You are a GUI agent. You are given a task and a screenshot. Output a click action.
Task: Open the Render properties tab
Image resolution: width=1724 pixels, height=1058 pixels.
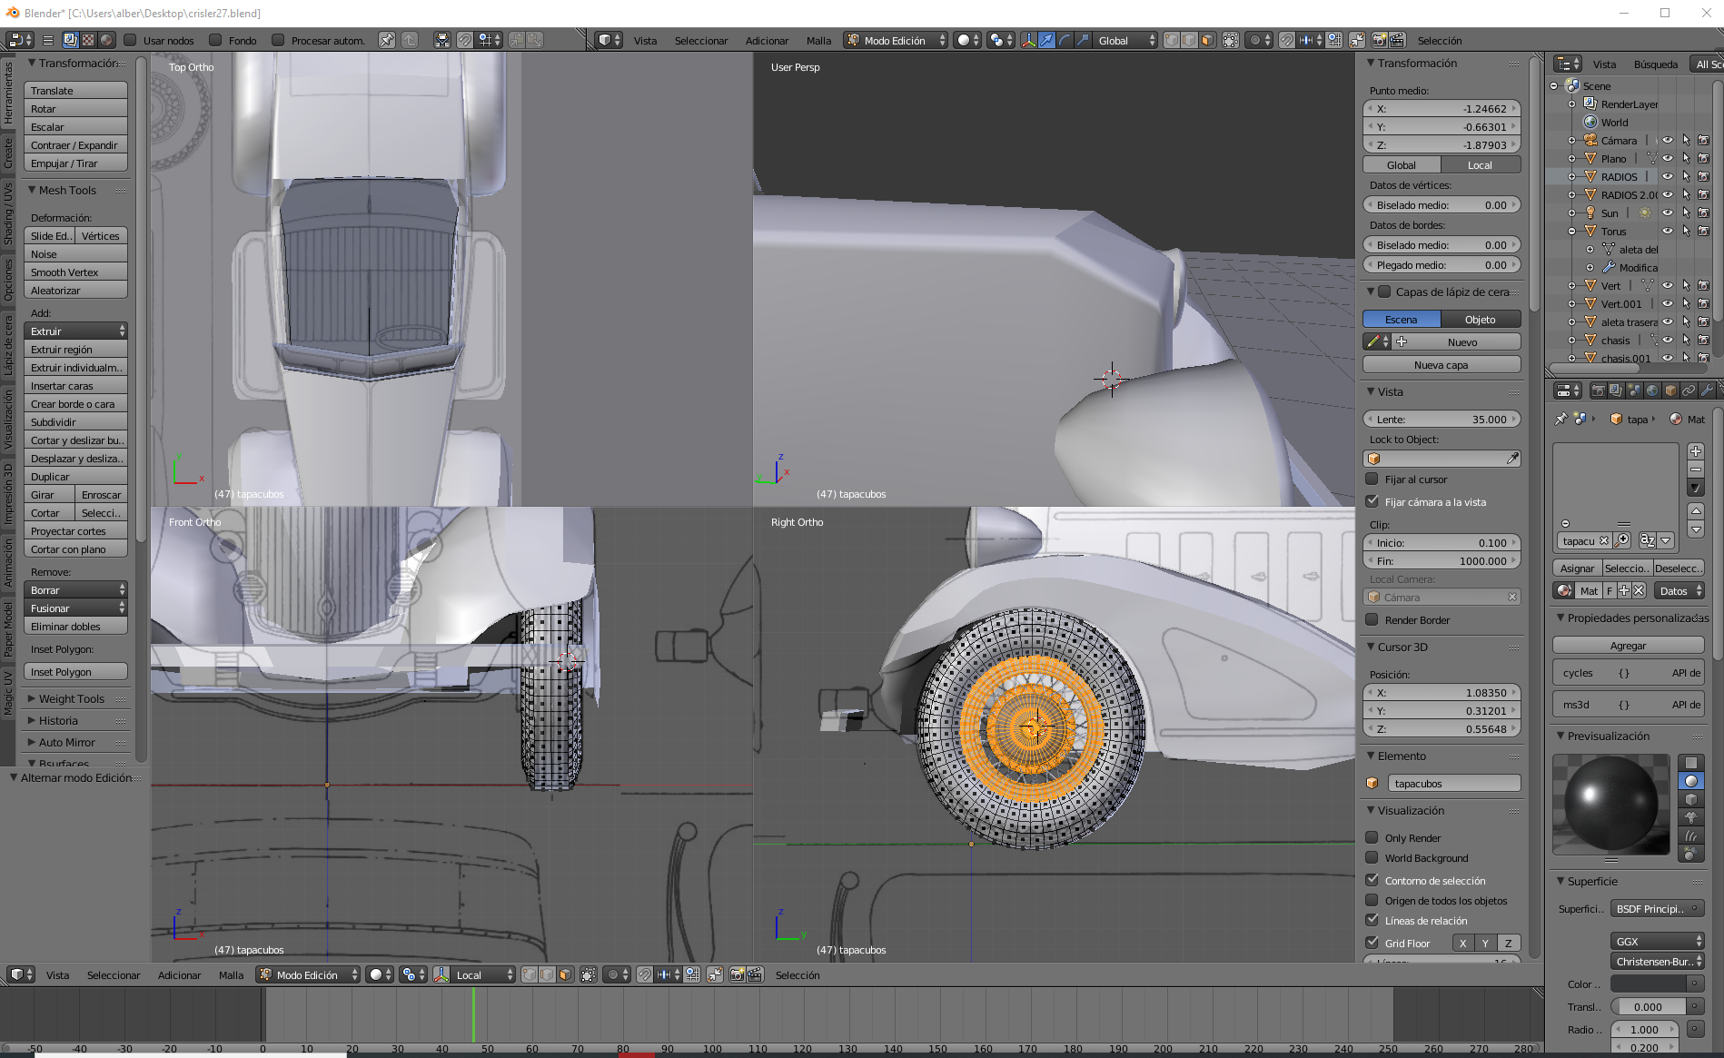pos(1598,391)
